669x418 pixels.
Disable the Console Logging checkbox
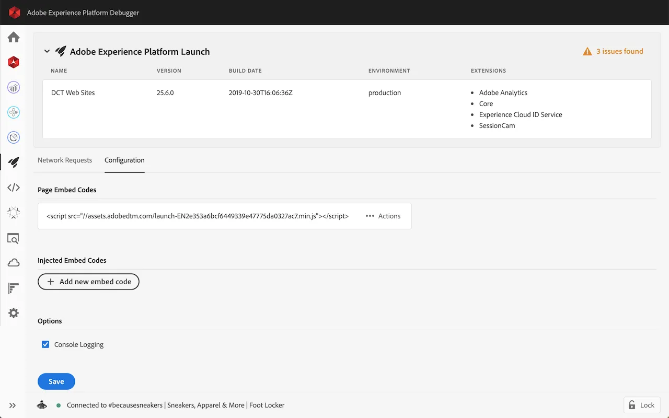[45, 344]
